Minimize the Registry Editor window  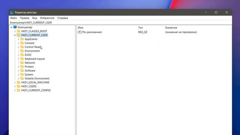click(205, 12)
